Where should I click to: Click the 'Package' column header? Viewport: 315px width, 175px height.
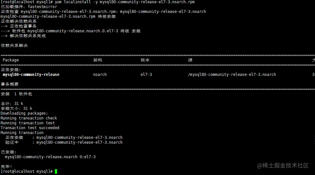[x=11, y=60]
